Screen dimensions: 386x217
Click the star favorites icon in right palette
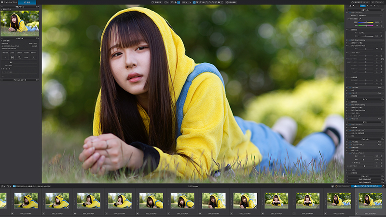[x=354, y=6]
